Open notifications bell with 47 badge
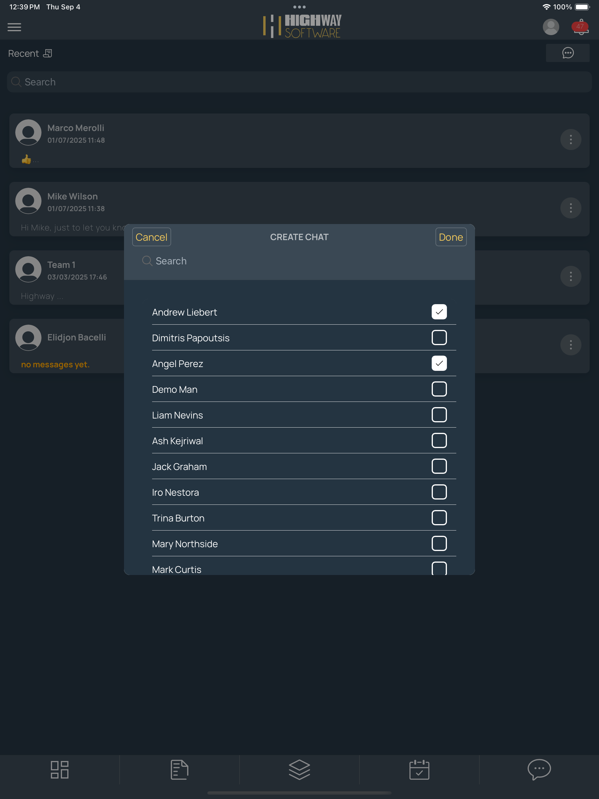The width and height of the screenshot is (599, 799). tap(581, 27)
